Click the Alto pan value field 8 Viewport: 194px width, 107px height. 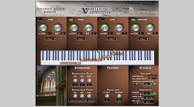pos(124,34)
